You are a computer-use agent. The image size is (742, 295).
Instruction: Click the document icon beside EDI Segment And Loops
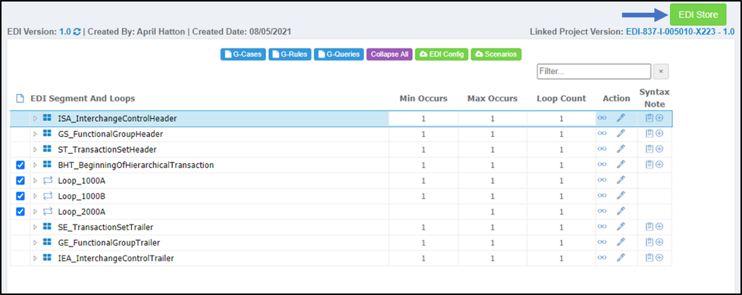20,98
